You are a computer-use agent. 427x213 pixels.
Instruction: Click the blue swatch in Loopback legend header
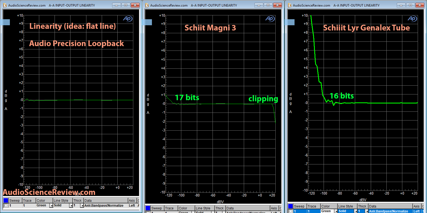(x=6, y=200)
